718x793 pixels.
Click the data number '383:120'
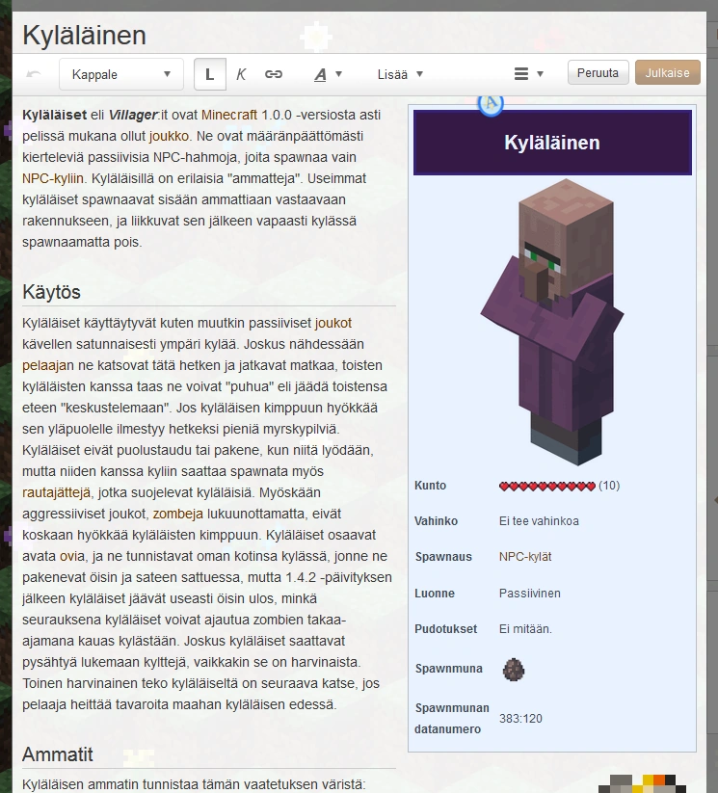pyautogui.click(x=520, y=719)
